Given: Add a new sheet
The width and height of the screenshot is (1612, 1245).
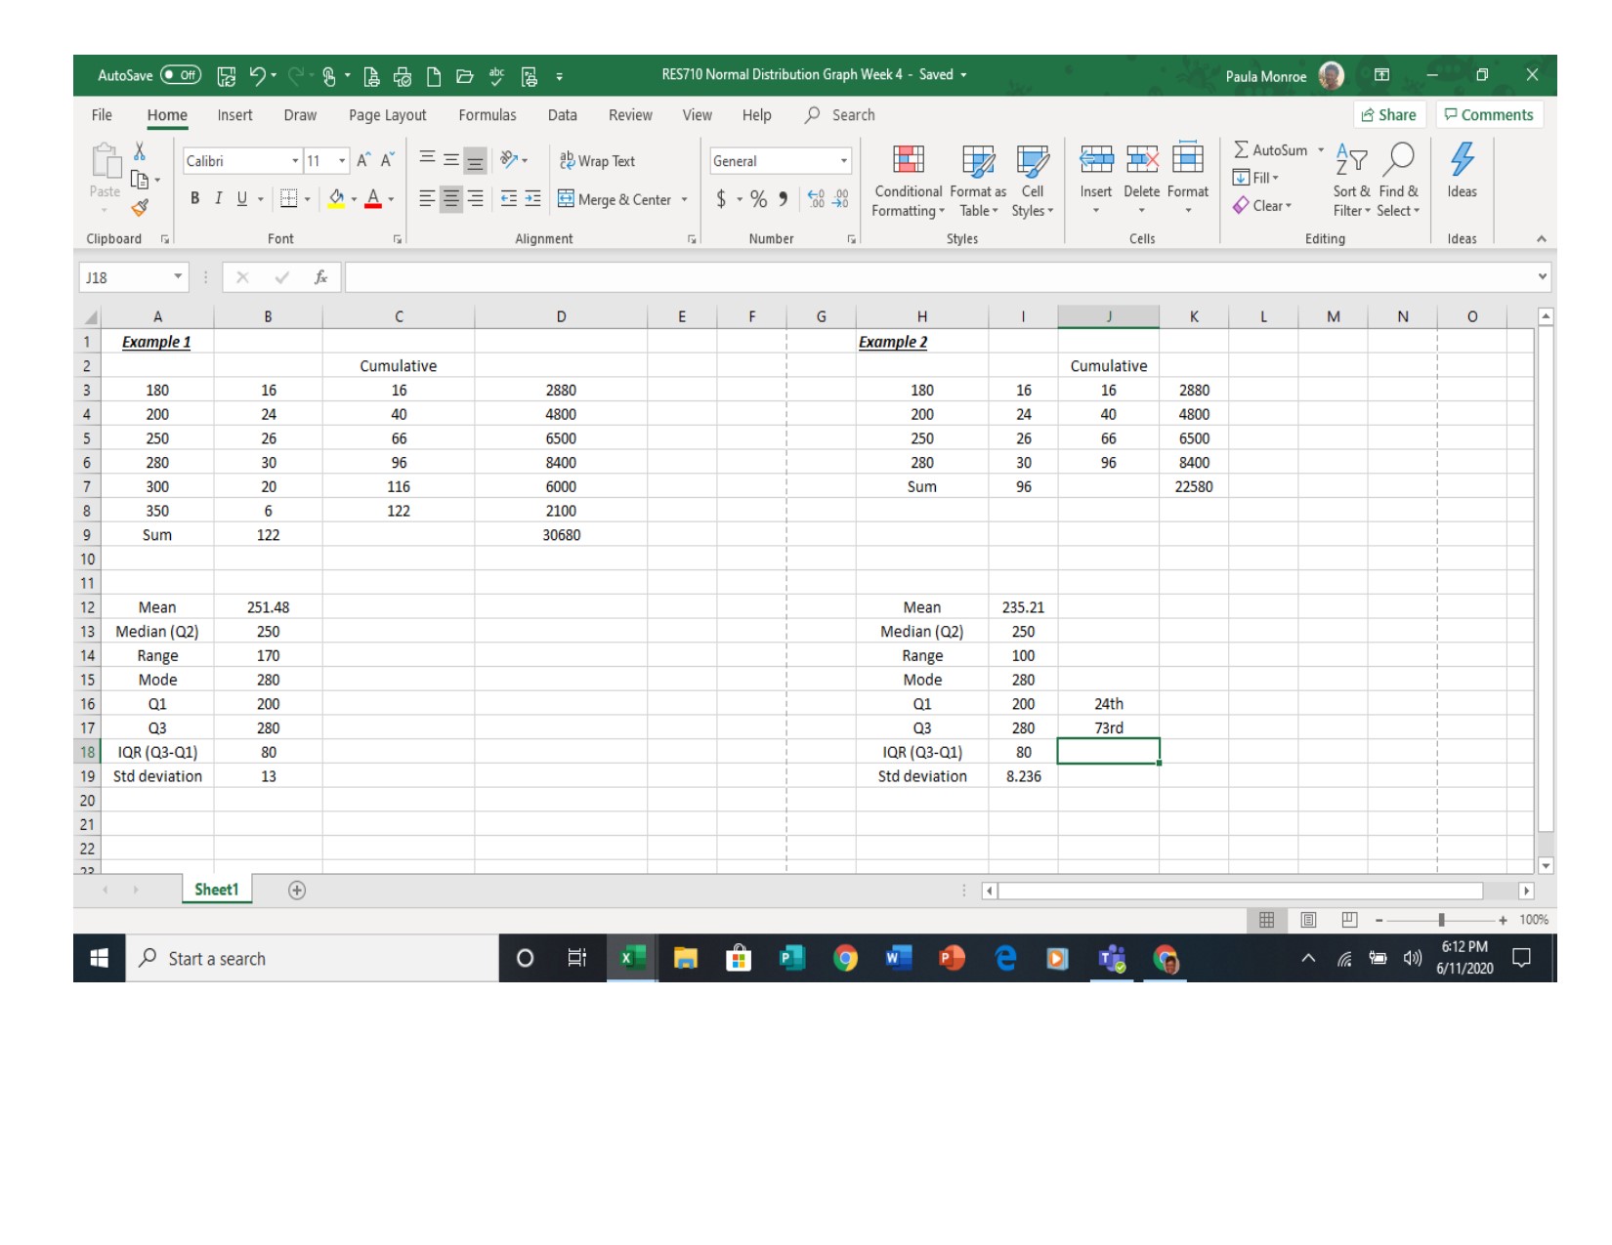Looking at the screenshot, I should click(x=297, y=891).
